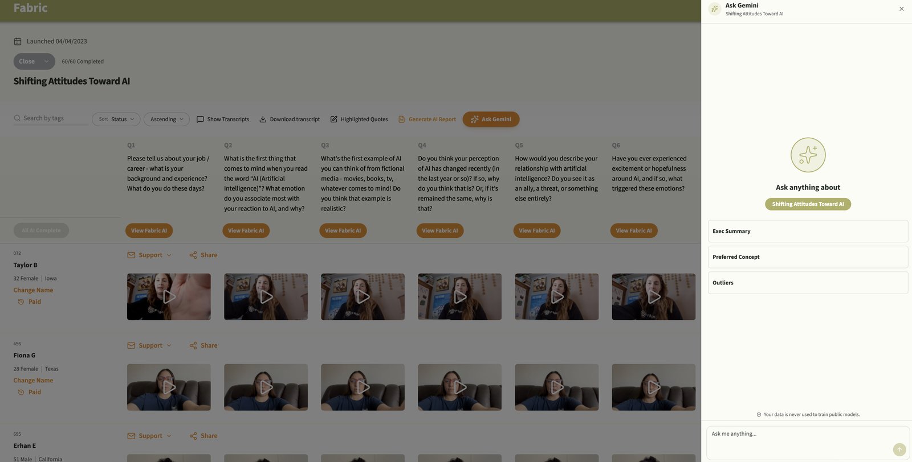The image size is (912, 462).
Task: Generate AI Report
Action: (427, 119)
